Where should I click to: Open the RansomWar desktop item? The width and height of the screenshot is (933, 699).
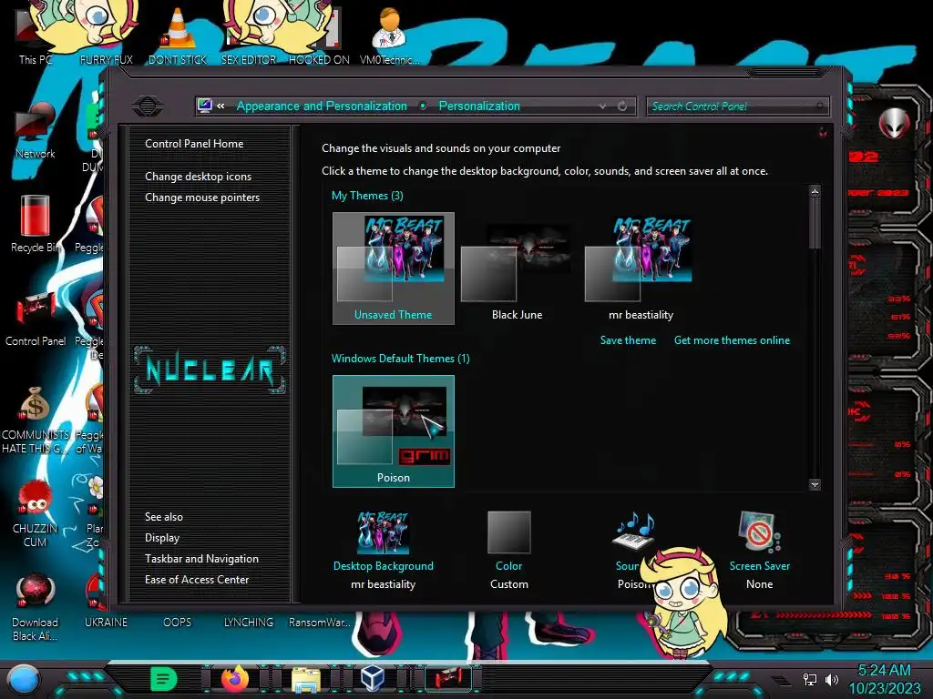pos(320,623)
